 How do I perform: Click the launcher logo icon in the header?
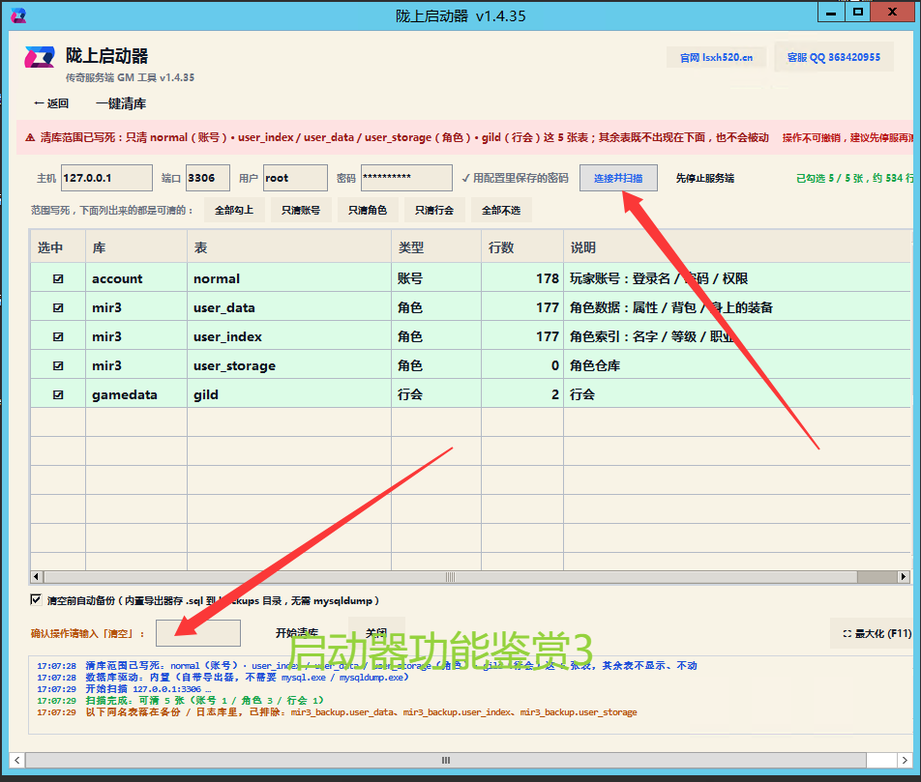point(40,57)
